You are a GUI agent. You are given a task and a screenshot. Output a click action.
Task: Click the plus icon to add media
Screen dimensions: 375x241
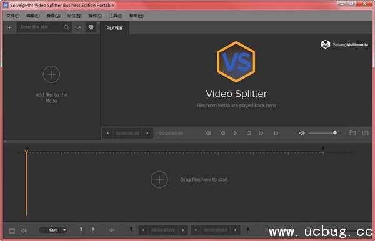point(9,27)
